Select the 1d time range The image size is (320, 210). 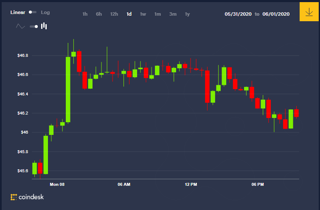[129, 14]
